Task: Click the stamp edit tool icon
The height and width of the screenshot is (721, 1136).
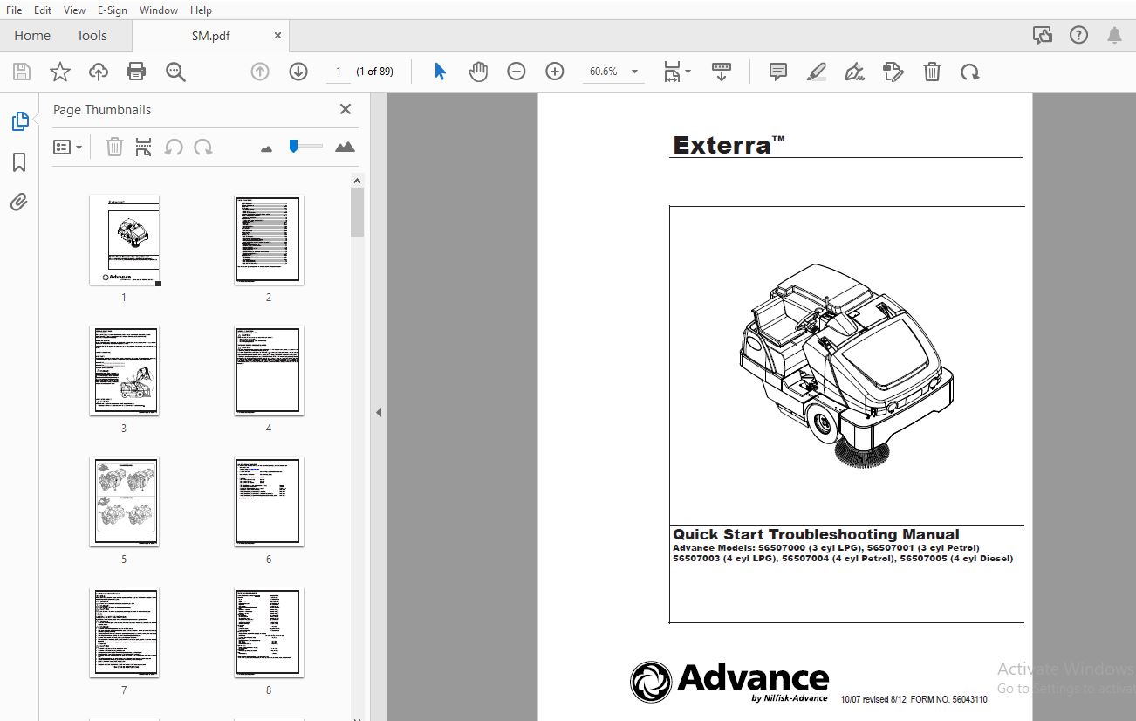Action: [893, 72]
